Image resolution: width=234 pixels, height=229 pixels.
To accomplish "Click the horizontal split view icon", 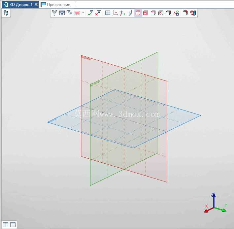I will (13, 225).
